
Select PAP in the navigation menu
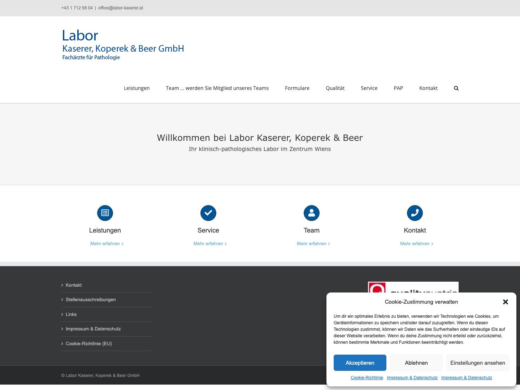click(398, 88)
